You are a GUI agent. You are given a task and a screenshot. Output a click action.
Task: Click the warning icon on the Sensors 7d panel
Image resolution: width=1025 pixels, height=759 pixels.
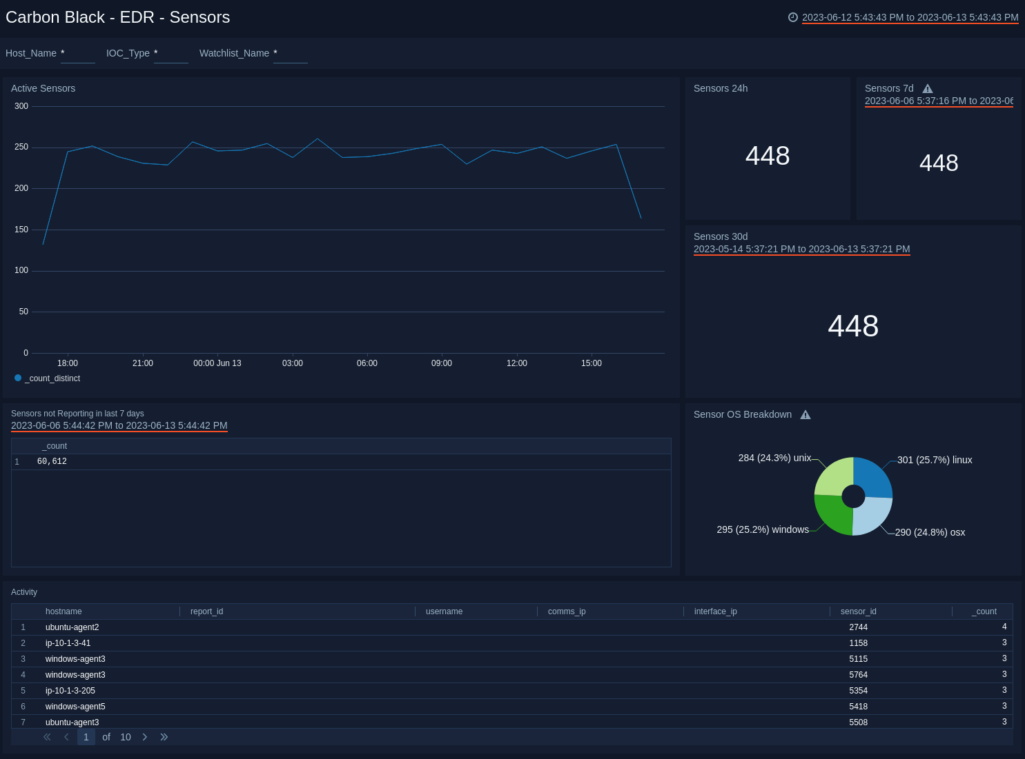click(927, 88)
